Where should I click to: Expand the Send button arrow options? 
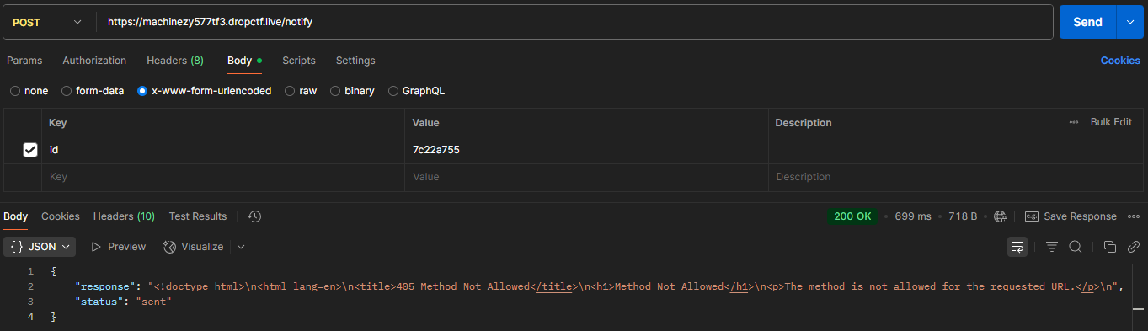[x=1129, y=22]
